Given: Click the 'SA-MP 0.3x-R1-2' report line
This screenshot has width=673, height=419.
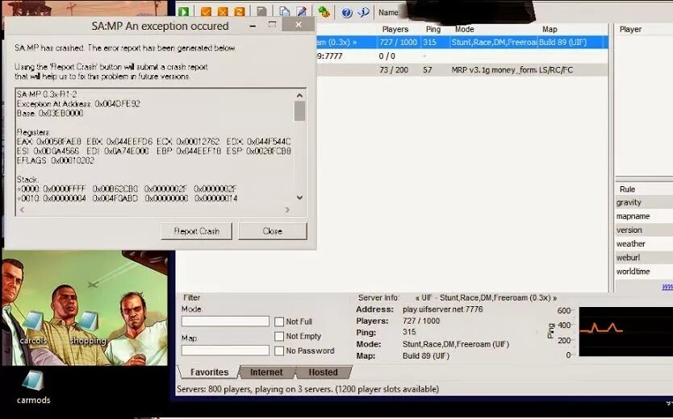Looking at the screenshot, I should [47, 94].
